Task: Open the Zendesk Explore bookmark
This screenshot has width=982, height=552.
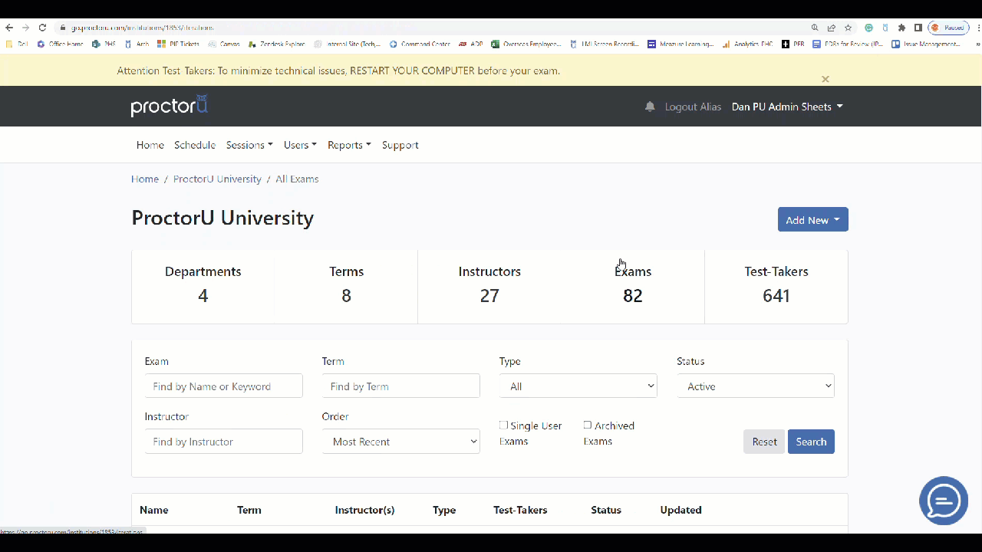Action: [x=276, y=44]
